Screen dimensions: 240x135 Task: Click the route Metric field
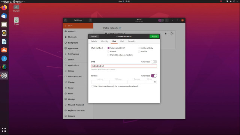point(150,82)
